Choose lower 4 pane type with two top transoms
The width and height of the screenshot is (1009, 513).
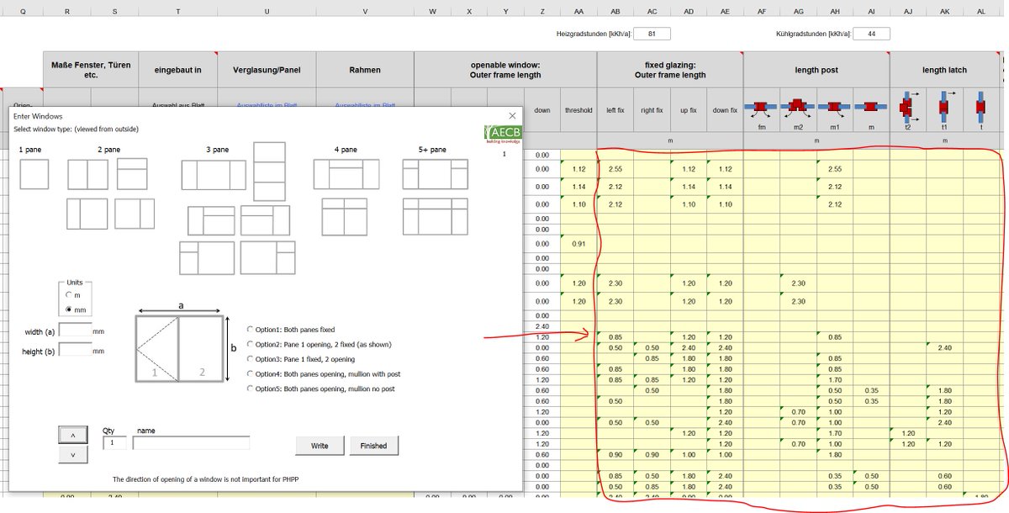[x=346, y=216]
